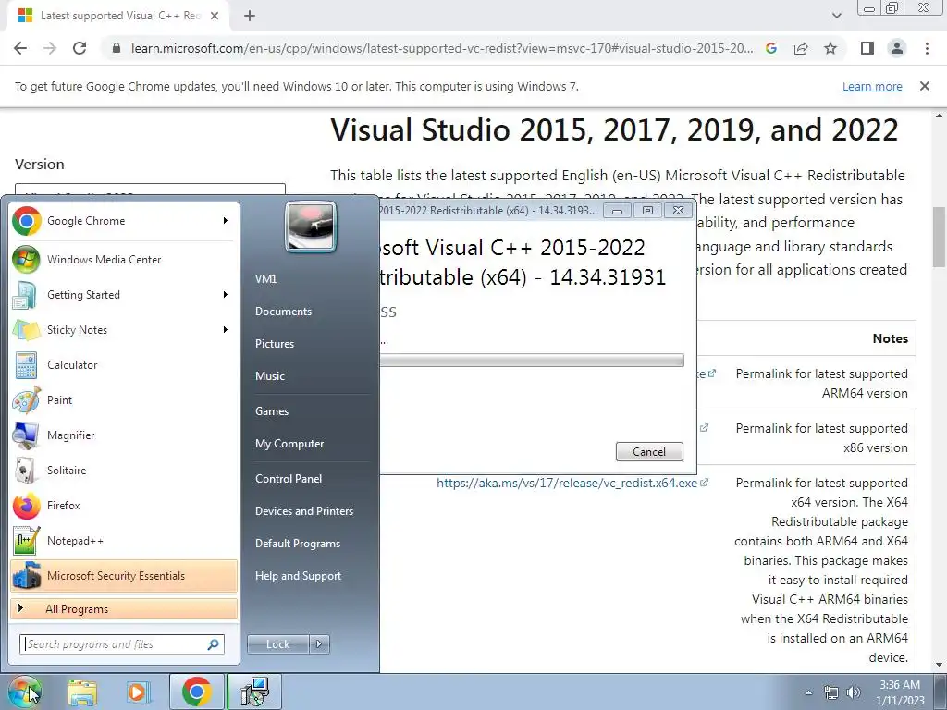This screenshot has width=947, height=710.
Task: Start the Magnifier tool
Action: [x=123, y=435]
